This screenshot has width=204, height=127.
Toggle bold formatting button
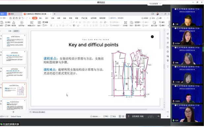pos(51,25)
